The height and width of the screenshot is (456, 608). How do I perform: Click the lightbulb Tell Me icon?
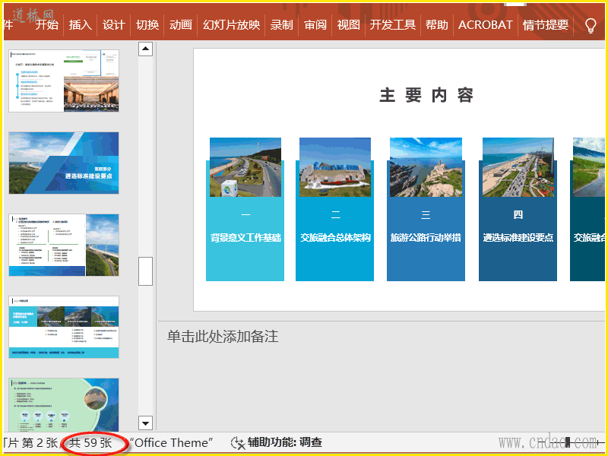pos(591,26)
